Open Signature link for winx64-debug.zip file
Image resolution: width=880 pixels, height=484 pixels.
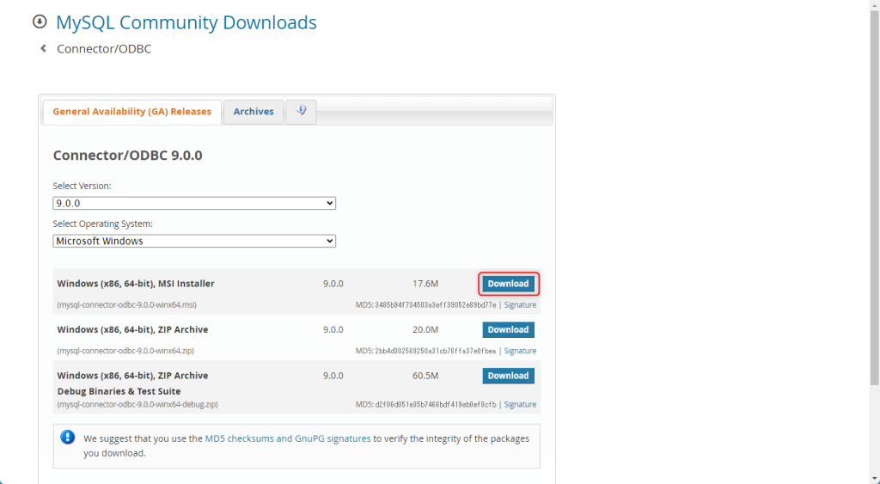tap(520, 404)
